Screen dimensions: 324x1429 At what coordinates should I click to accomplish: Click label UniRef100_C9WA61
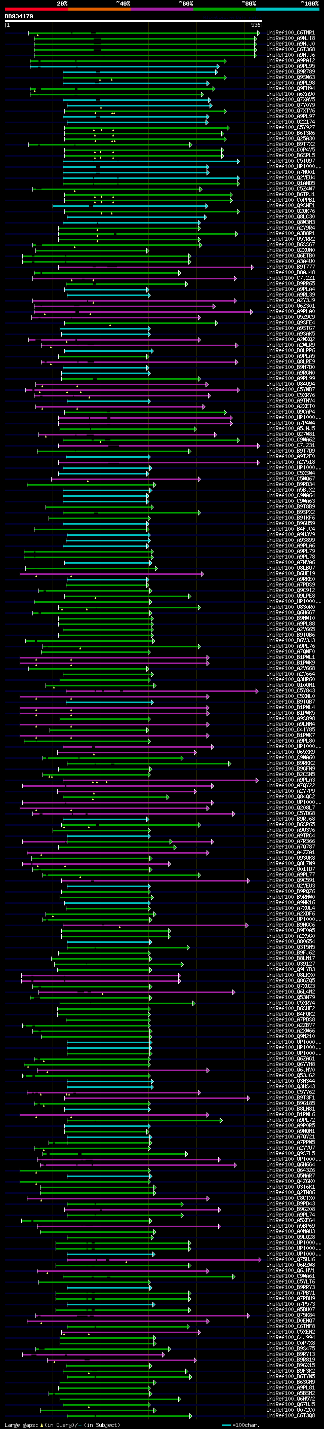tap(291, 1276)
